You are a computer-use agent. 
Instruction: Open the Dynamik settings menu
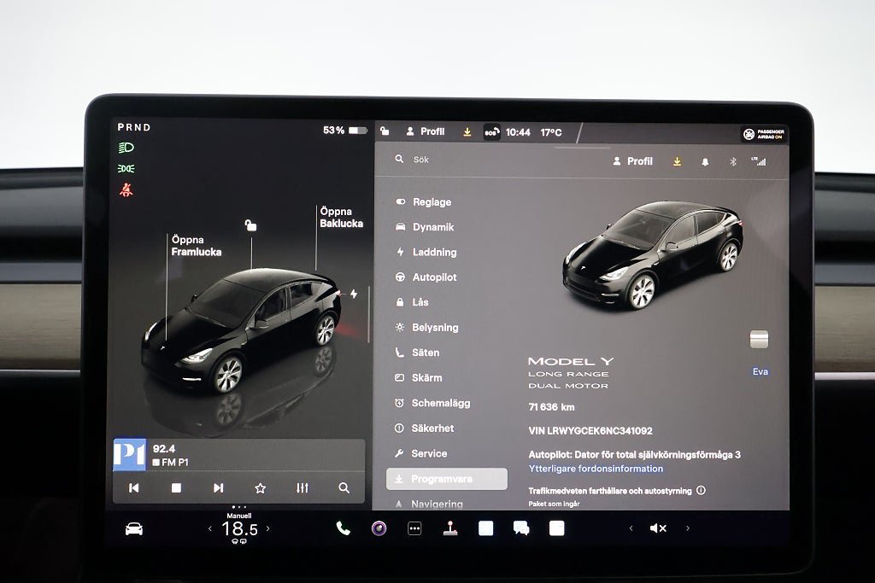point(425,227)
